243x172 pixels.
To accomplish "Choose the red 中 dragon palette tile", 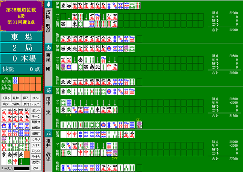I will pyautogui.click(x=15, y=162).
